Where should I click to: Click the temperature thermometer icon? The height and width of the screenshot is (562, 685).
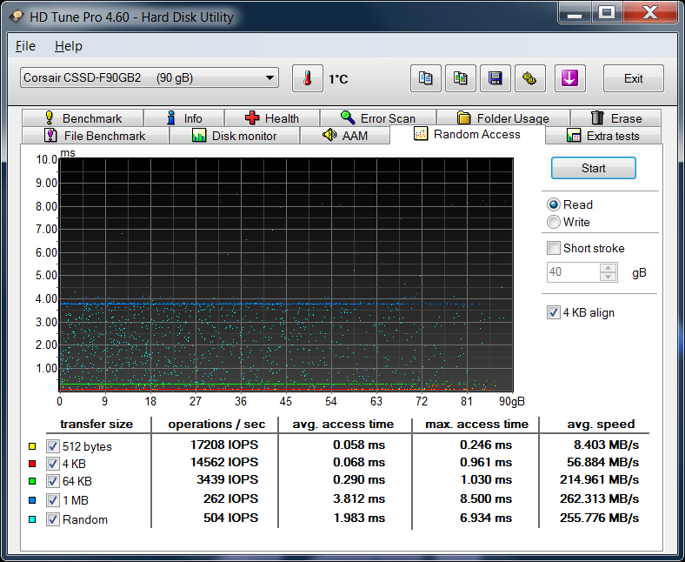307,79
